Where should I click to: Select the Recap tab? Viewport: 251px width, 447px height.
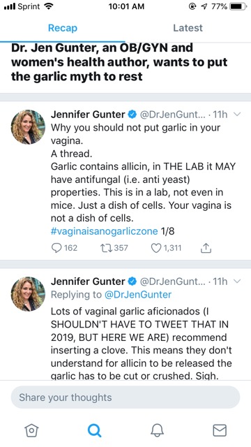[63, 28]
